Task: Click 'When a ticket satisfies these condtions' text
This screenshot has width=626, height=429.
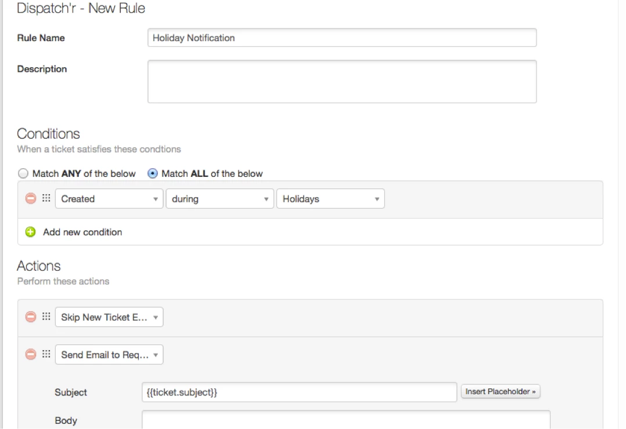Action: pyautogui.click(x=99, y=149)
